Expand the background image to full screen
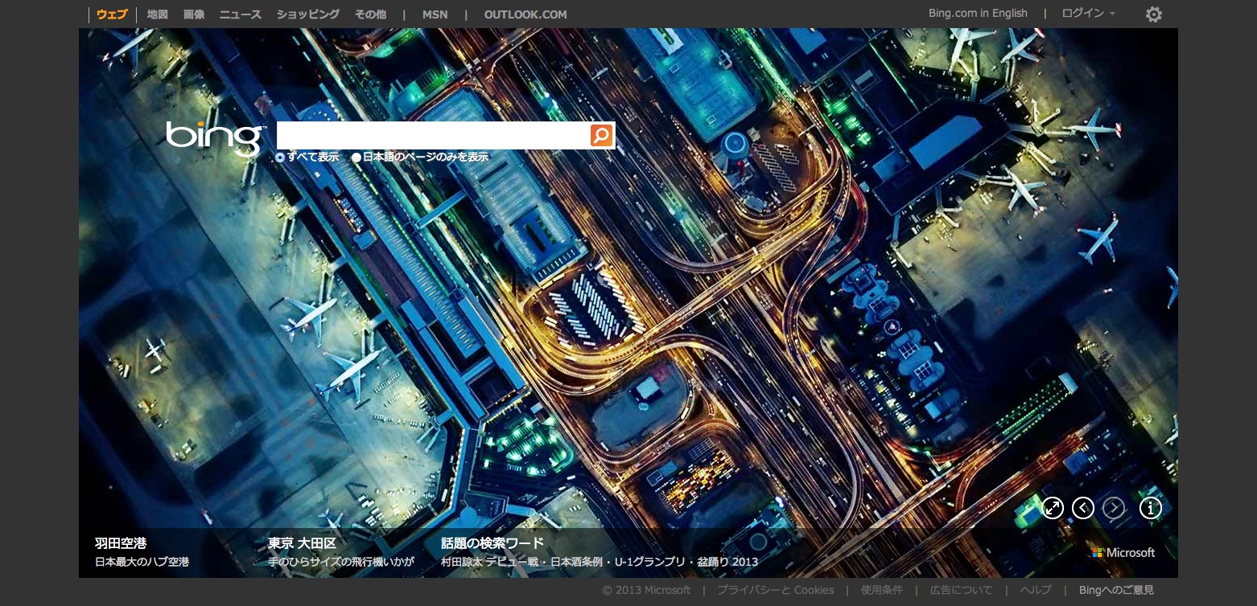Screen dimensions: 1257x606 coord(1053,508)
